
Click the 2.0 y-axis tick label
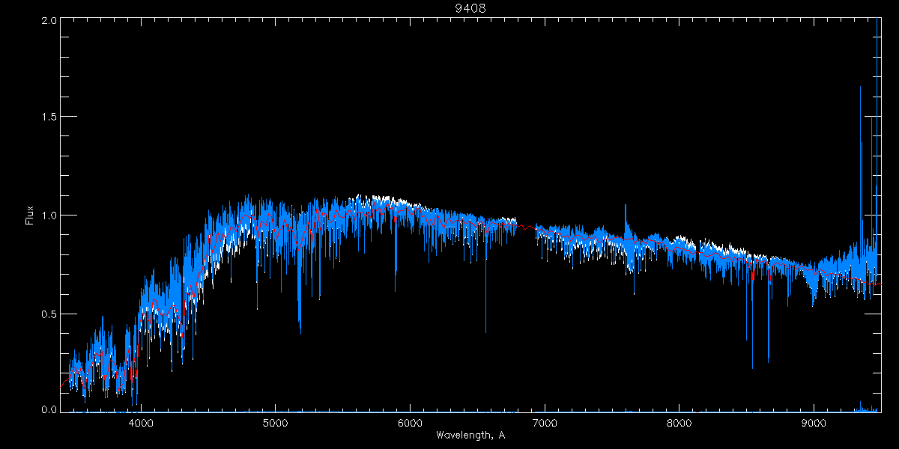[48, 21]
